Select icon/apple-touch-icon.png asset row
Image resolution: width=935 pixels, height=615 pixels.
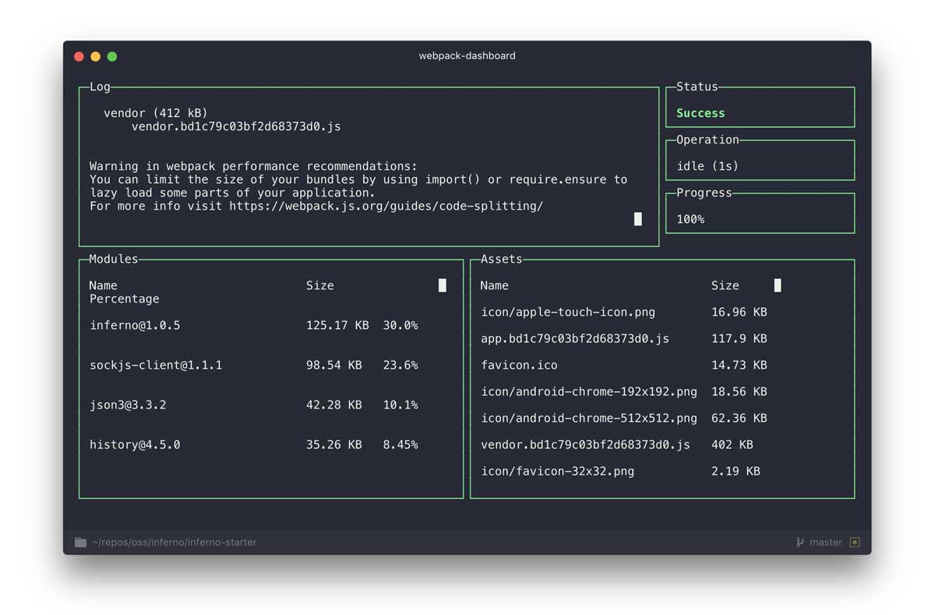coord(624,312)
